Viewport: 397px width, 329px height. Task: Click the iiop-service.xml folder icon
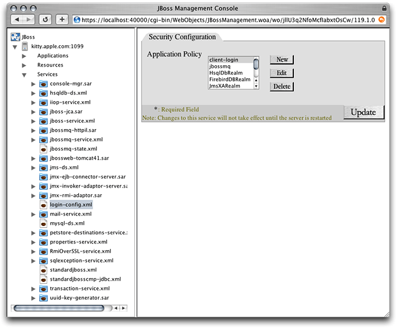43,102
